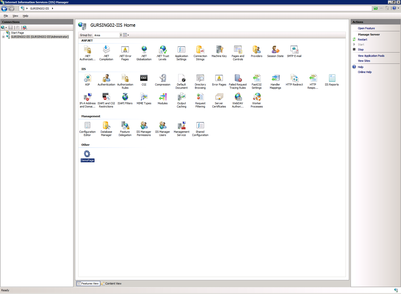Restart the server via Actions pane
The width and height of the screenshot is (401, 294).
(x=362, y=39)
